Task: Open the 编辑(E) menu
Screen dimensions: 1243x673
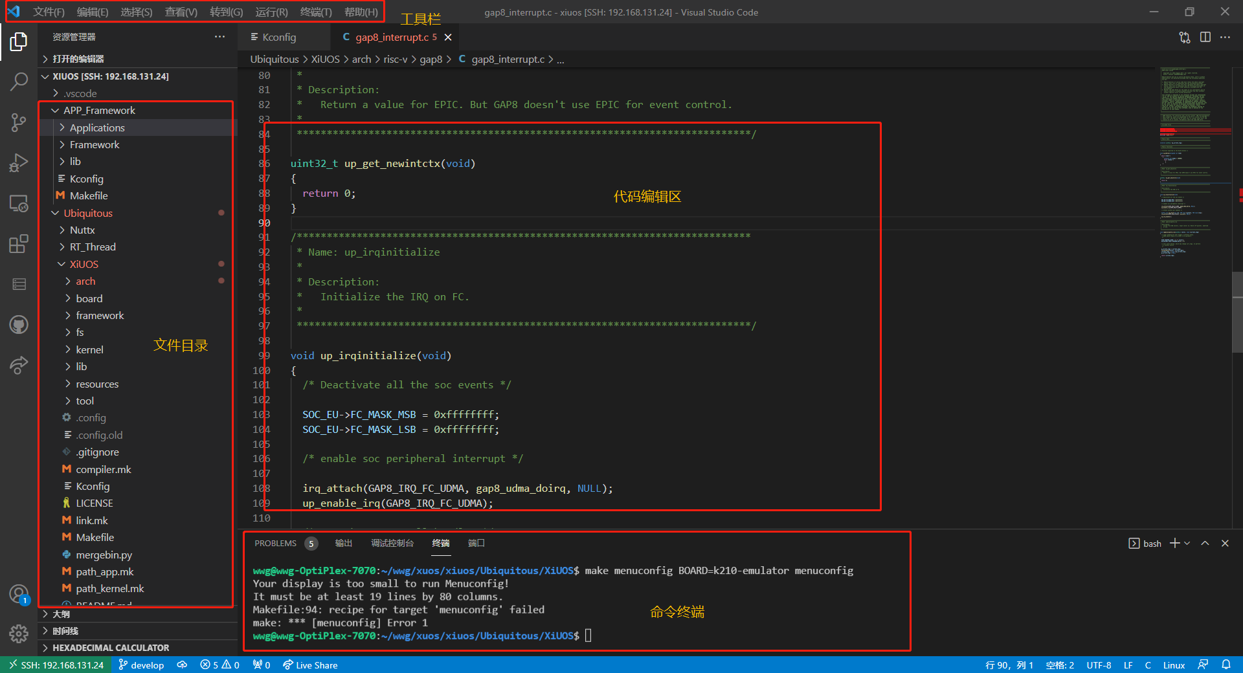Action: click(93, 12)
